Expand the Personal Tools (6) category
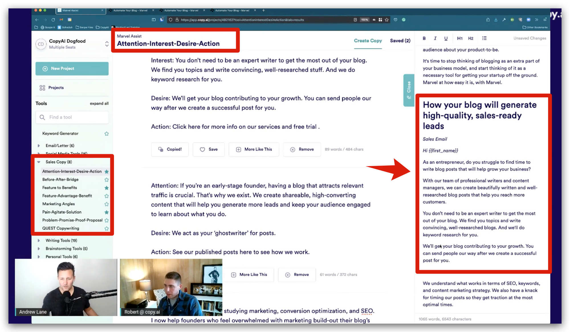 coord(39,257)
